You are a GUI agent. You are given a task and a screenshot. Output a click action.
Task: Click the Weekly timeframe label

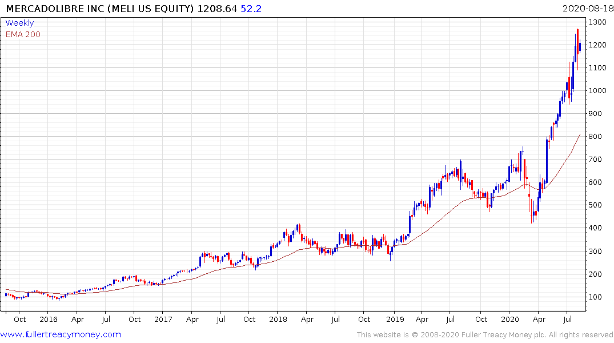(x=19, y=23)
